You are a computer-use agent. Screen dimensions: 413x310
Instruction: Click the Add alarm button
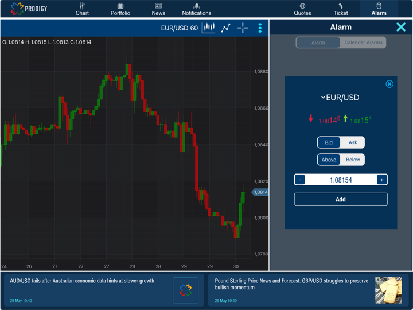[x=341, y=199]
